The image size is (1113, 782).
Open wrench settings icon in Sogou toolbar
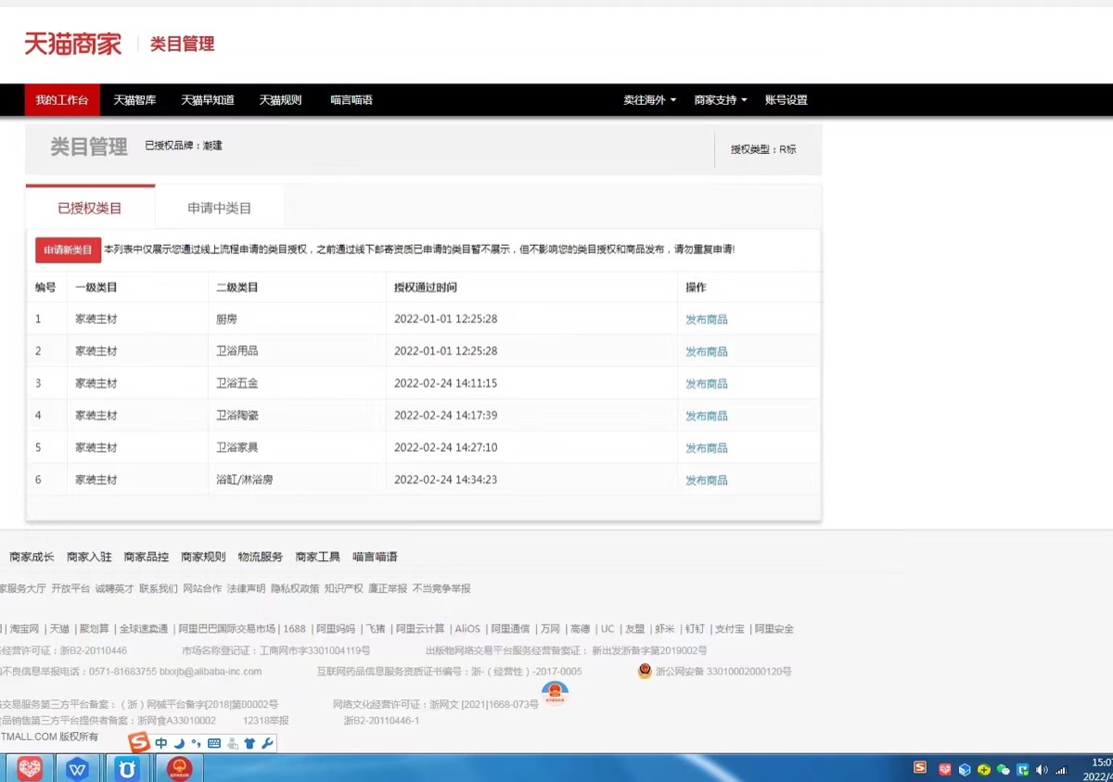pyautogui.click(x=267, y=743)
